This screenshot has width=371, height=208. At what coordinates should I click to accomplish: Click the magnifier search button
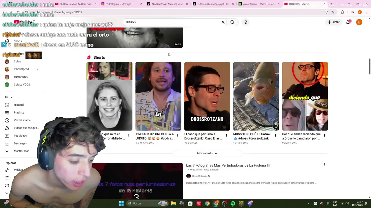[232, 22]
